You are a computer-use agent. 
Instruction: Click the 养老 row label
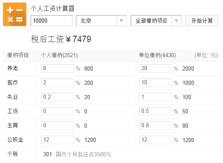(x=13, y=68)
